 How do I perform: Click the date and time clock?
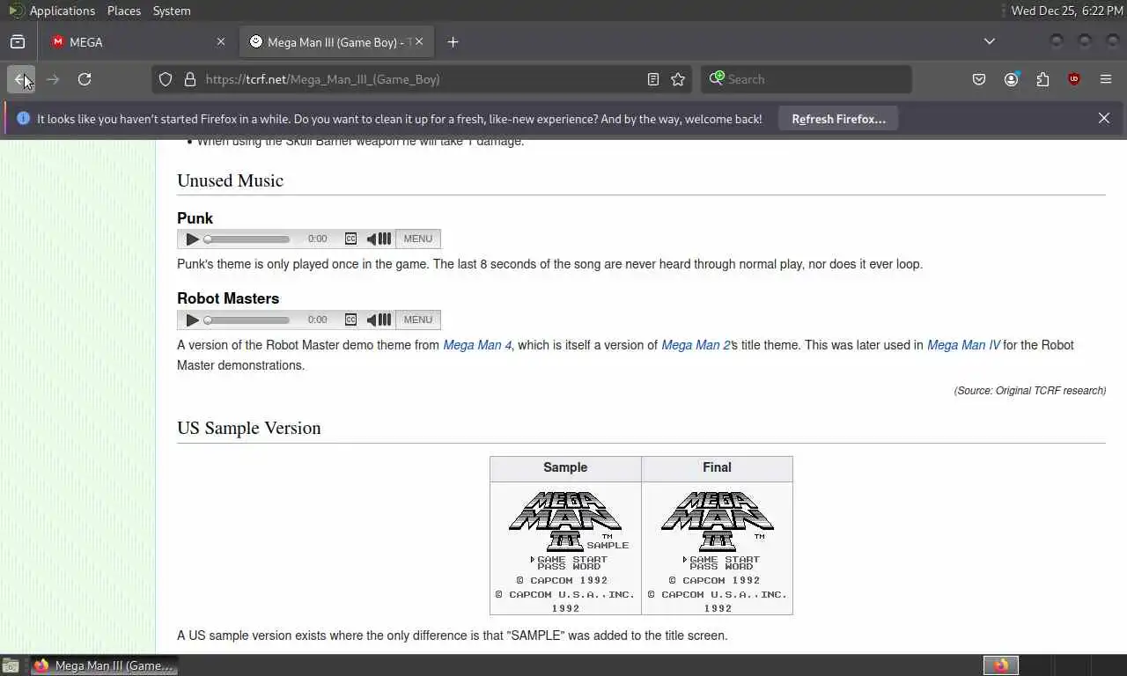click(1066, 11)
